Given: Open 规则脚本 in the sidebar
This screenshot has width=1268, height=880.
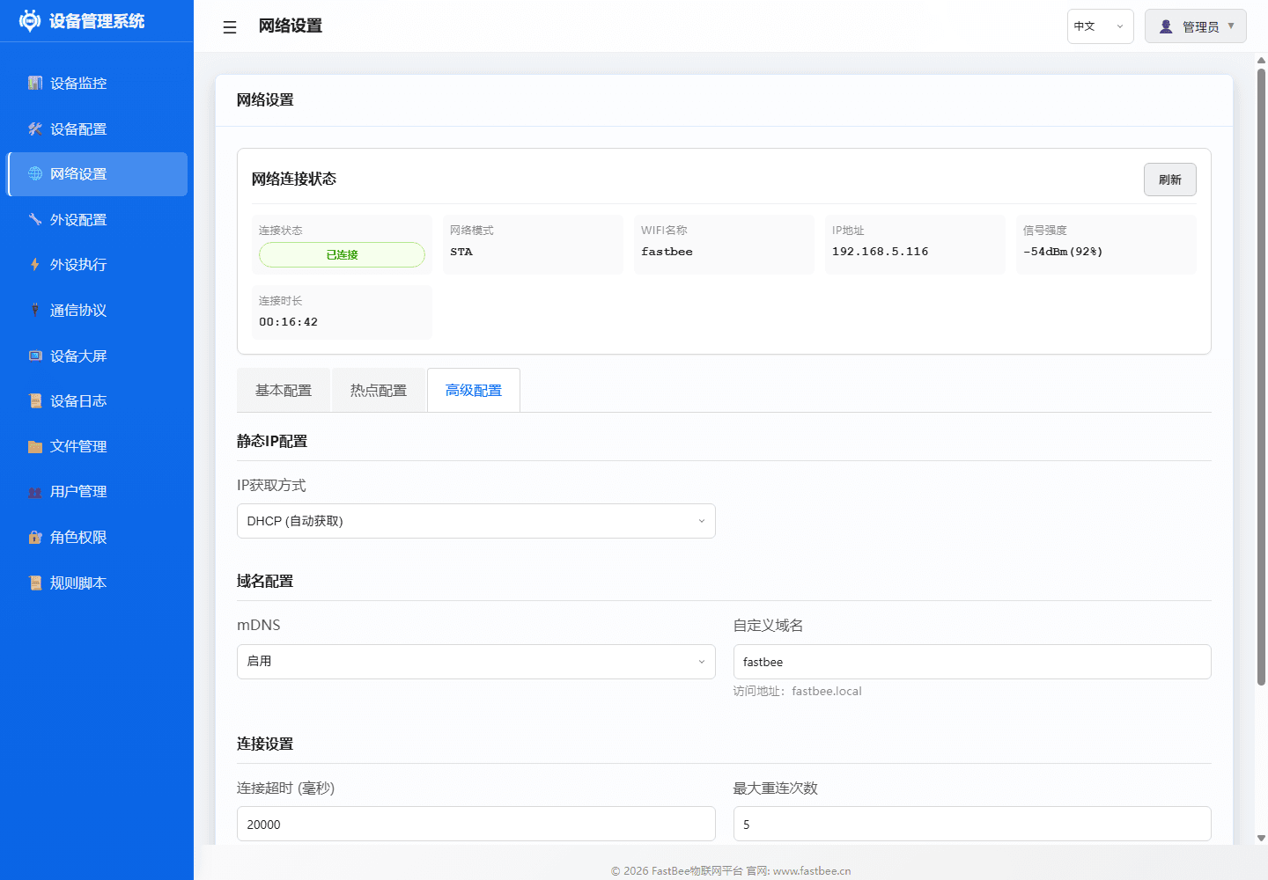Looking at the screenshot, I should pos(97,583).
